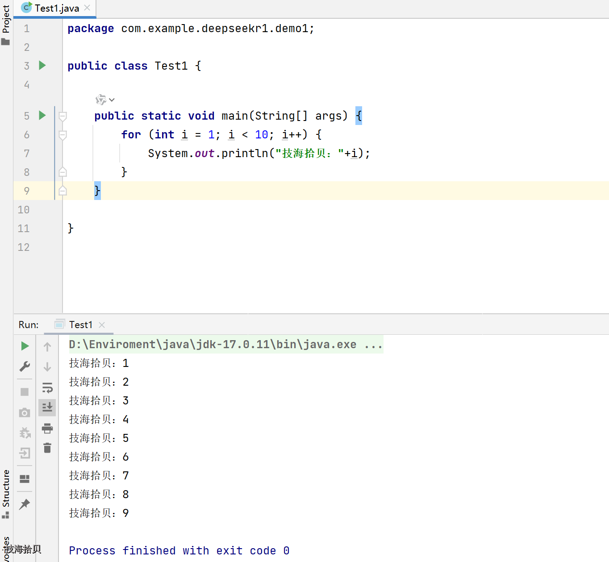The image size is (609, 562).
Task: Click line number 12 in gutter
Action: pos(24,247)
